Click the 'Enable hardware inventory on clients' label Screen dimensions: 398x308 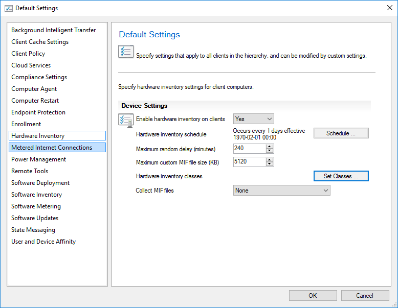[180, 119]
